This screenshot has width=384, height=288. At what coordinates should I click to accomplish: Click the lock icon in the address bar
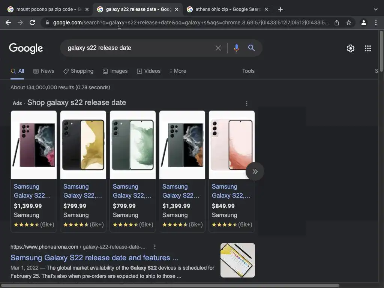47,23
